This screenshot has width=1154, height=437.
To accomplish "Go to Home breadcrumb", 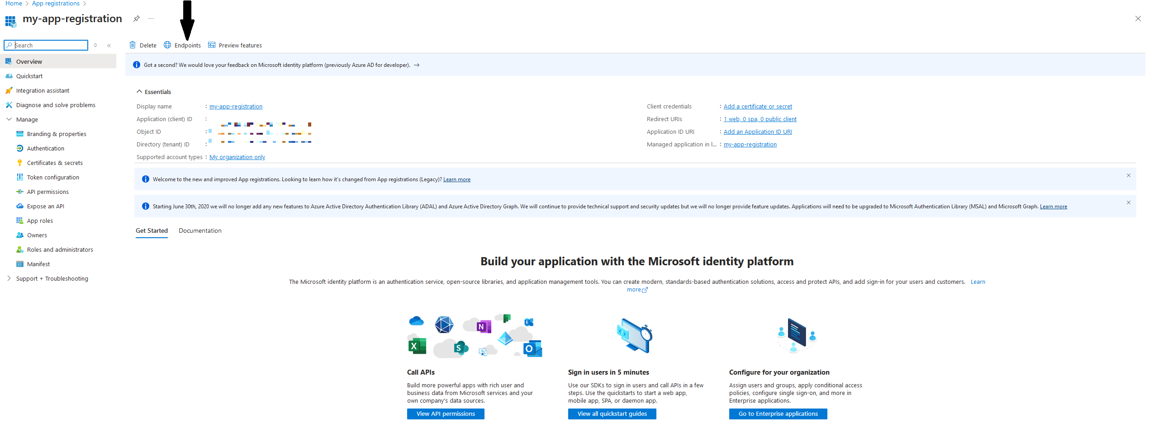I will click(x=14, y=4).
